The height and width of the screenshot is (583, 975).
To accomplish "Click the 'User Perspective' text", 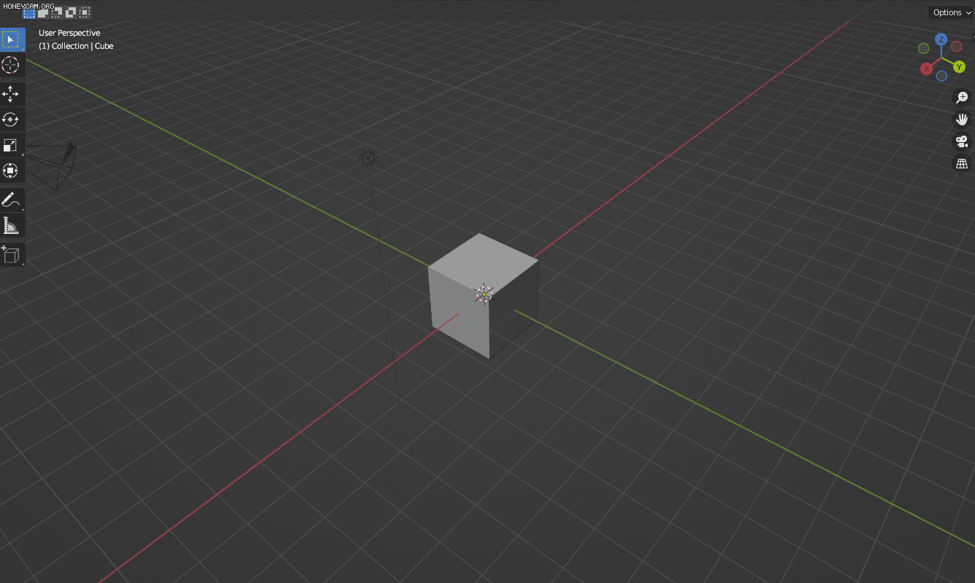I will tap(69, 33).
